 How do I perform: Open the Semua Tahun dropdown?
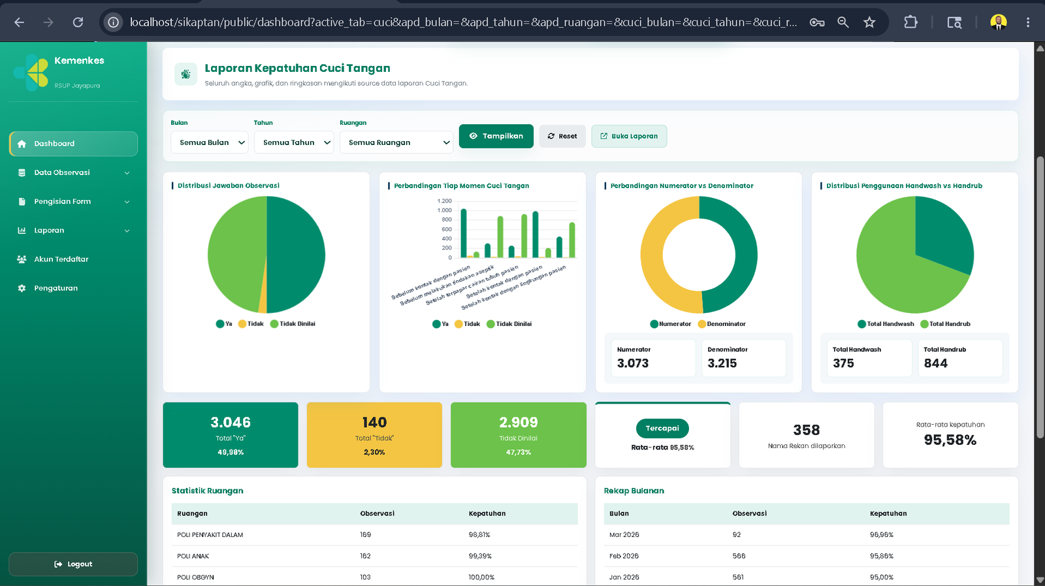tap(294, 142)
